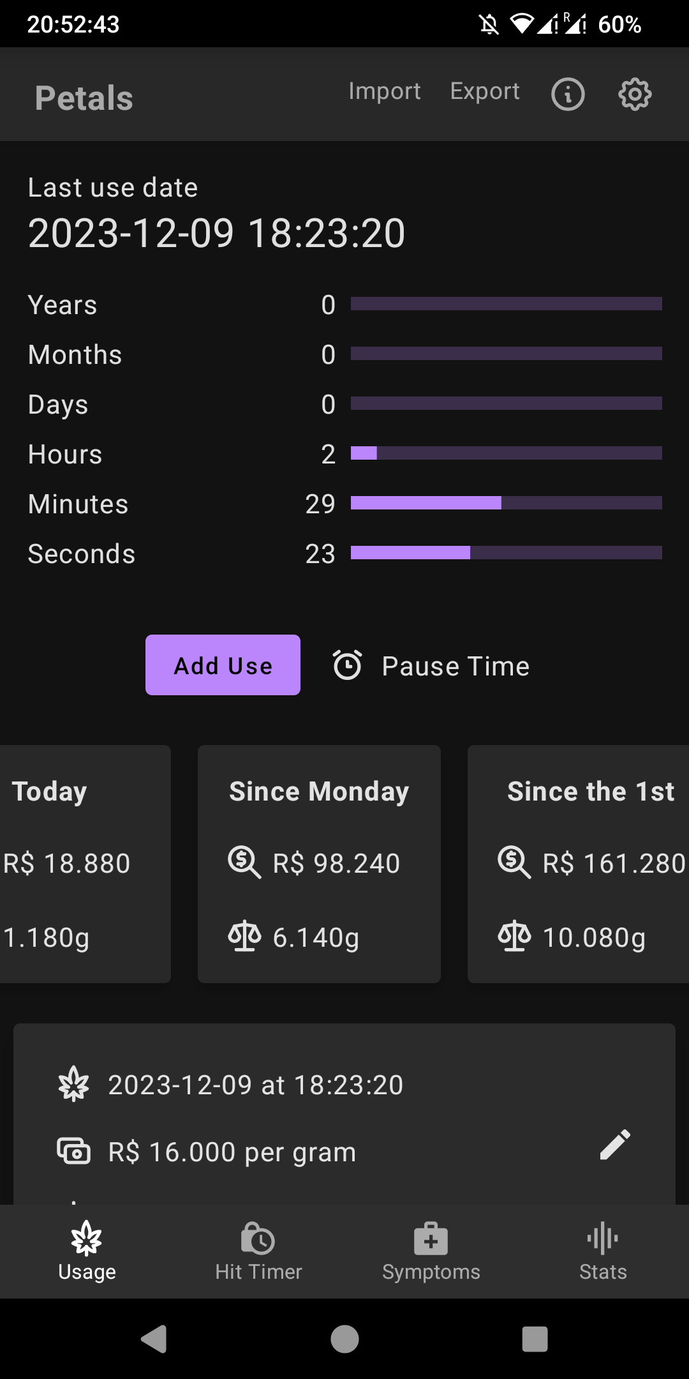The width and height of the screenshot is (689, 1379).
Task: Tap cost magnifier icon in Since the 1st card
Action: (514, 862)
